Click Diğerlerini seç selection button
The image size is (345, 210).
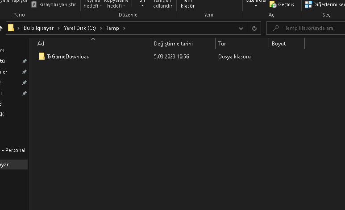point(325,4)
